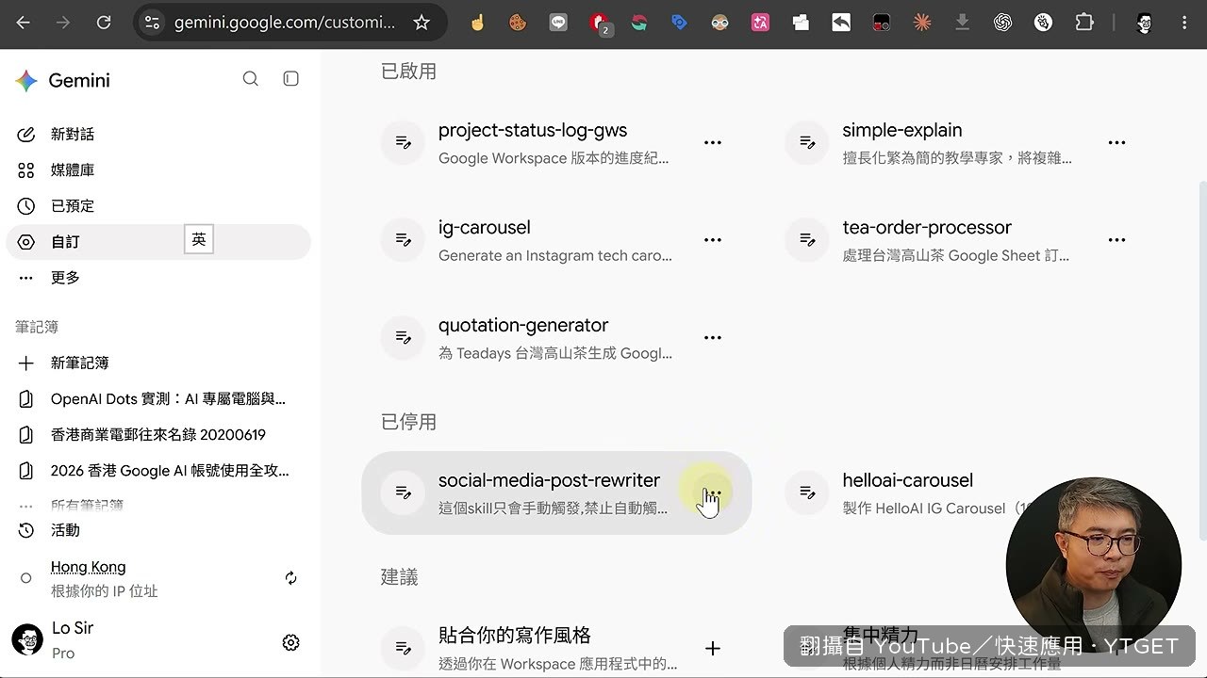Click the ig-carousel skill icon

pos(403,240)
